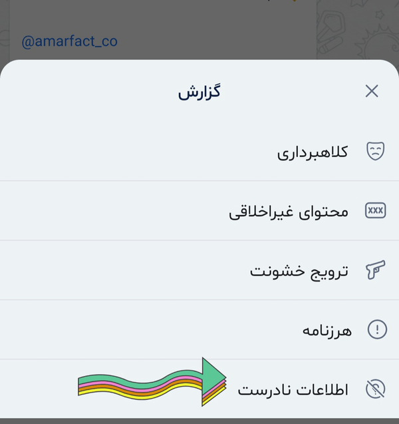The height and width of the screenshot is (424, 399).
Task: Select the کلاهبرداری (scam) report reason
Action: point(313,152)
